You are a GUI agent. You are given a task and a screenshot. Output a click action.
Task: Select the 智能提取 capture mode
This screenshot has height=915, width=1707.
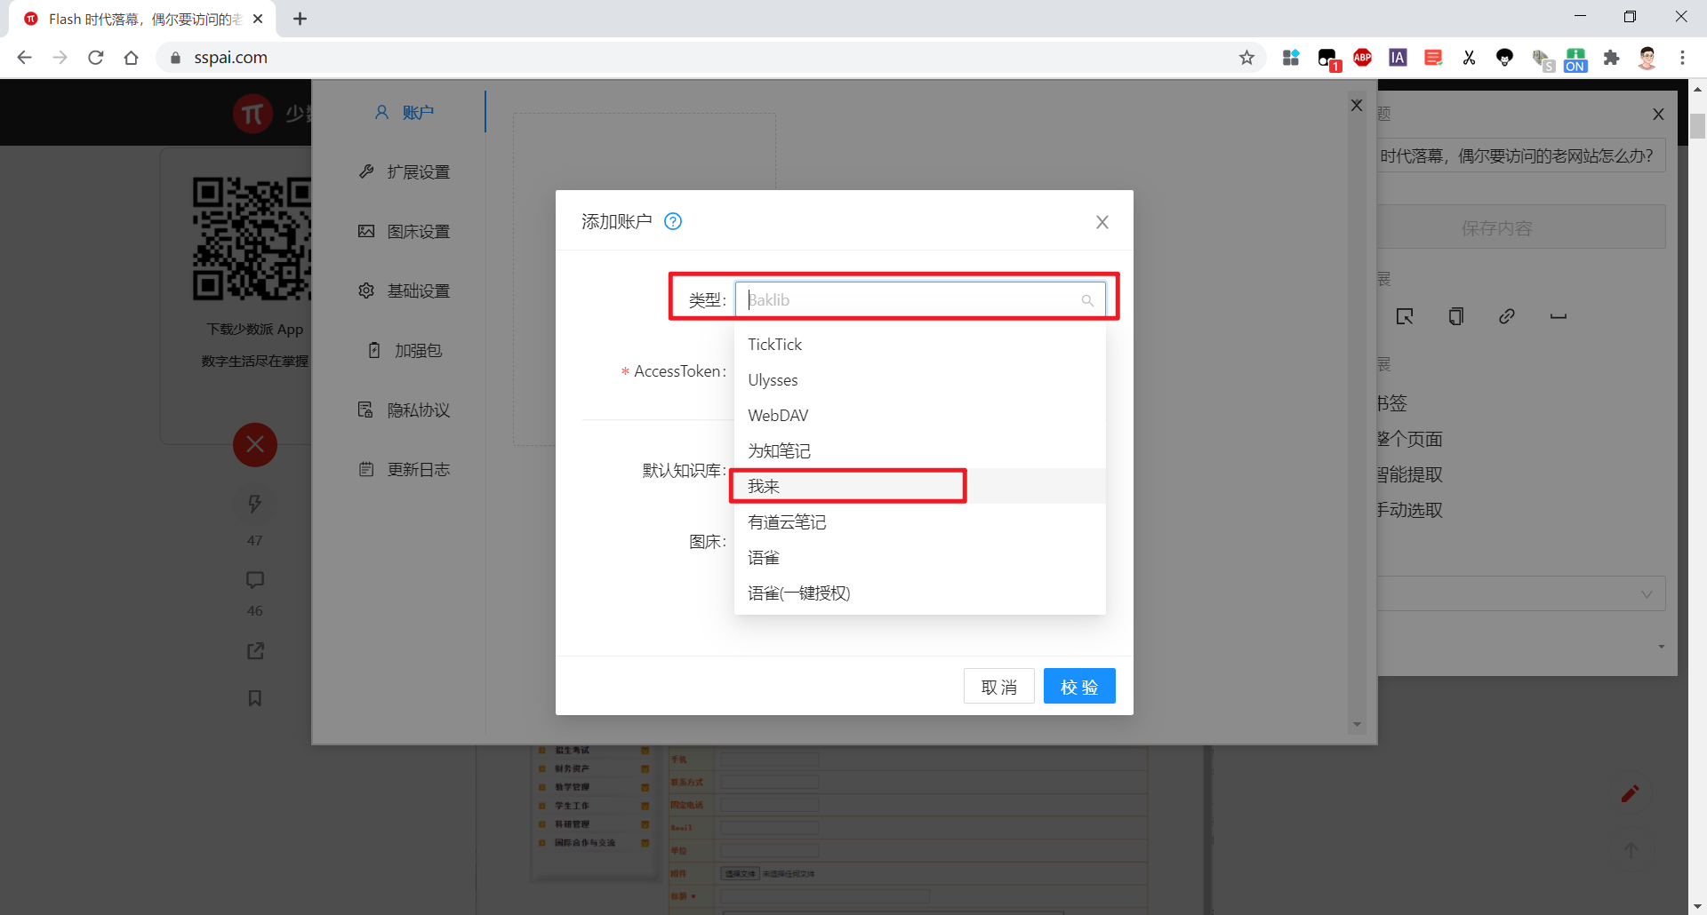click(1412, 474)
